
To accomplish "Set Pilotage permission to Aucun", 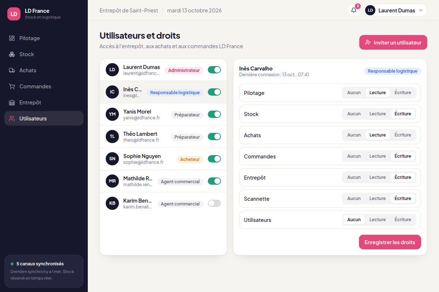I will [x=354, y=93].
